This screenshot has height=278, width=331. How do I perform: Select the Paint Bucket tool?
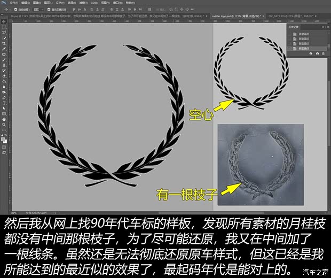coord(4,81)
